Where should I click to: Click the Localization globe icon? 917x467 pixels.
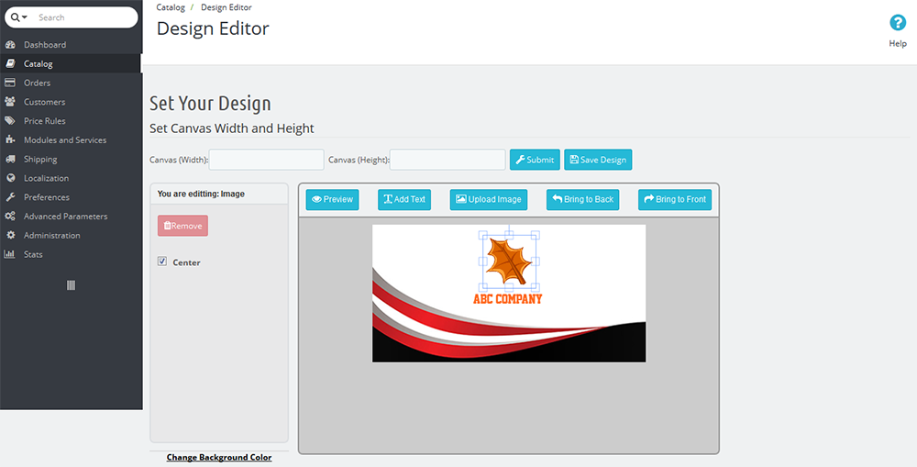pos(10,178)
